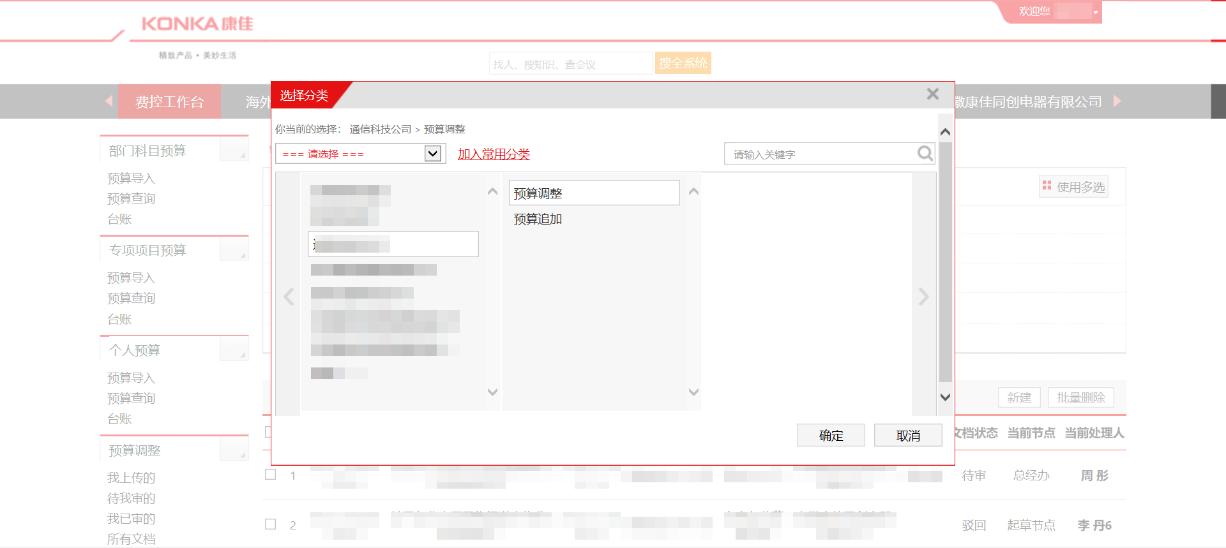1226x548 pixels.
Task: Click the right carousel arrow in category panel
Action: coord(923,297)
